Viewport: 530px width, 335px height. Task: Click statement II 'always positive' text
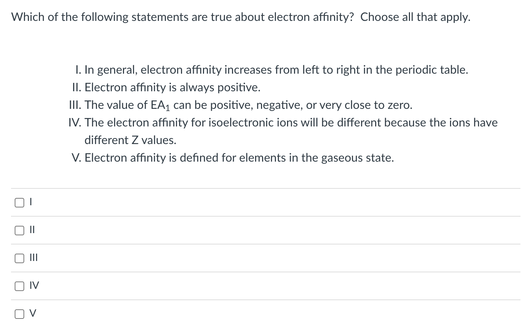tap(166, 87)
